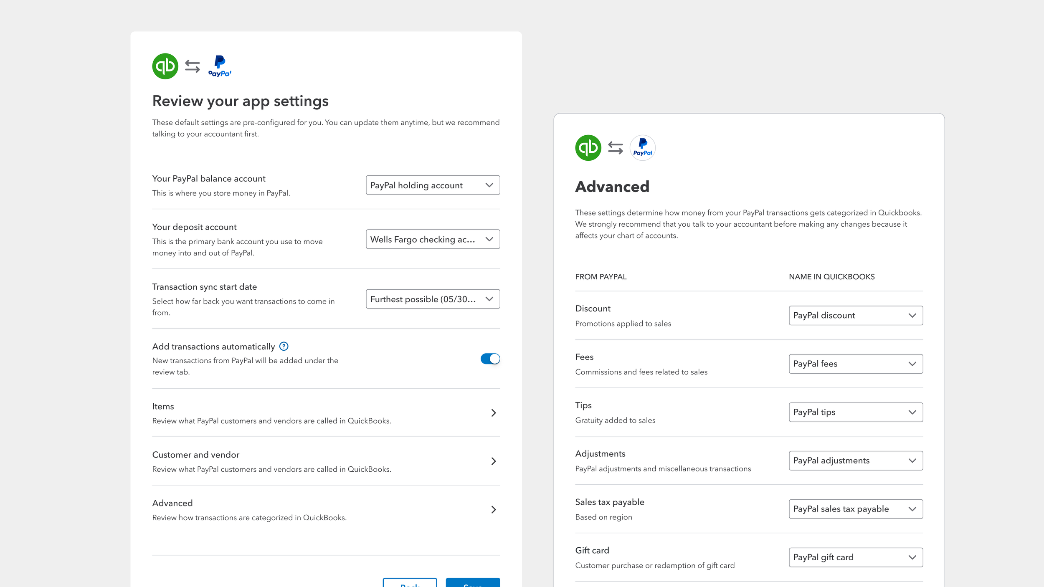This screenshot has height=587, width=1044.
Task: Click the round PayPal logo in Advanced panel
Action: point(642,148)
